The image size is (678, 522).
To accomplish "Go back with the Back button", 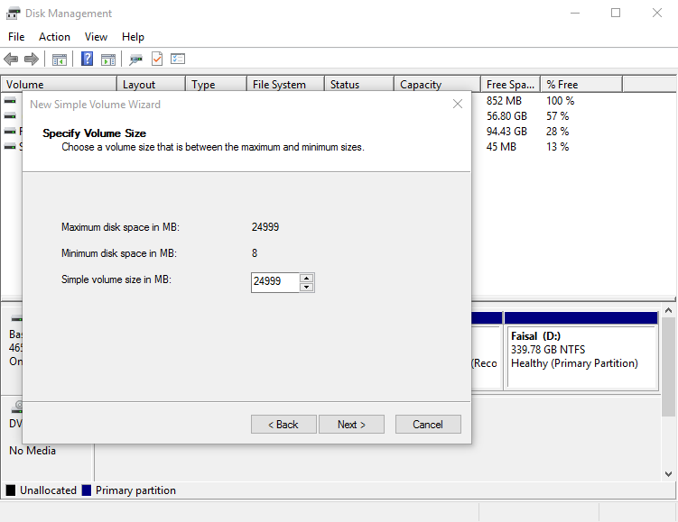I will coord(283,425).
